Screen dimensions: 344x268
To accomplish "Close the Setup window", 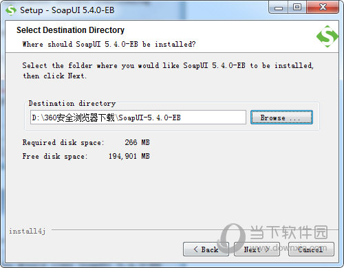I will pyautogui.click(x=323, y=8).
